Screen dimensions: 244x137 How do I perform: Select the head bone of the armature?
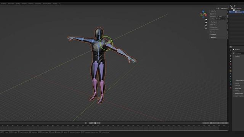99,35
